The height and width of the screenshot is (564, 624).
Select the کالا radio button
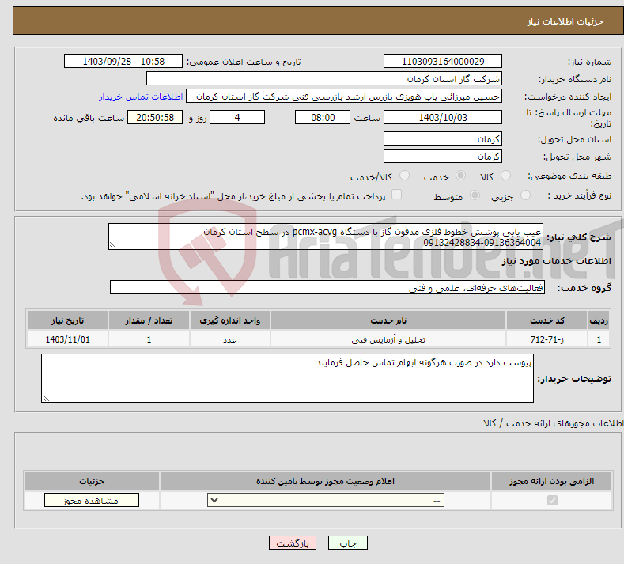click(x=505, y=176)
